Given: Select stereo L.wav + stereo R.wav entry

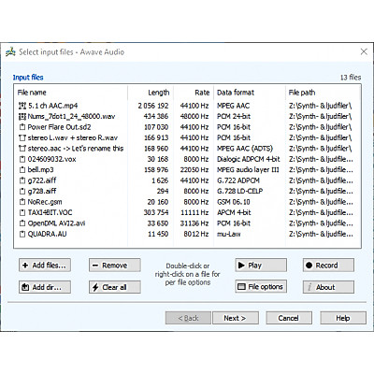Looking at the screenshot, I should 73,137.
